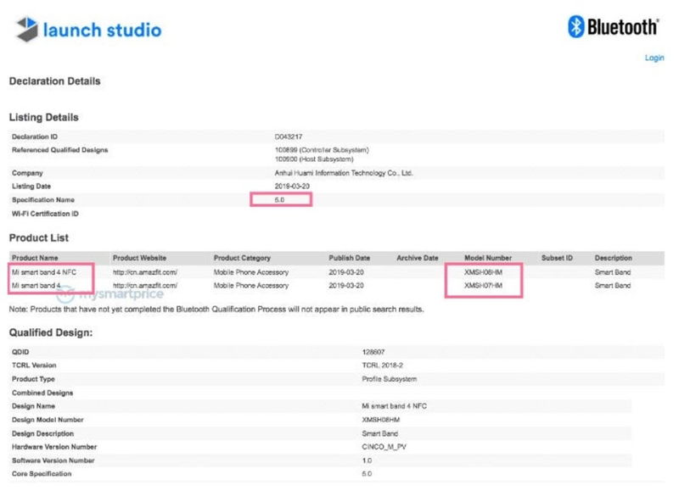Select the Listing Details heading
The image size is (679, 491).
click(x=44, y=117)
